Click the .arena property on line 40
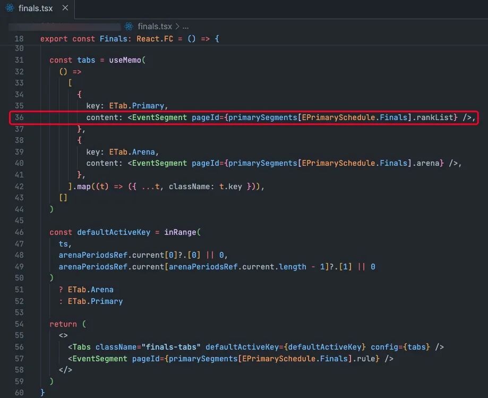Image resolution: width=488 pixels, height=398 pixels. (x=425, y=163)
